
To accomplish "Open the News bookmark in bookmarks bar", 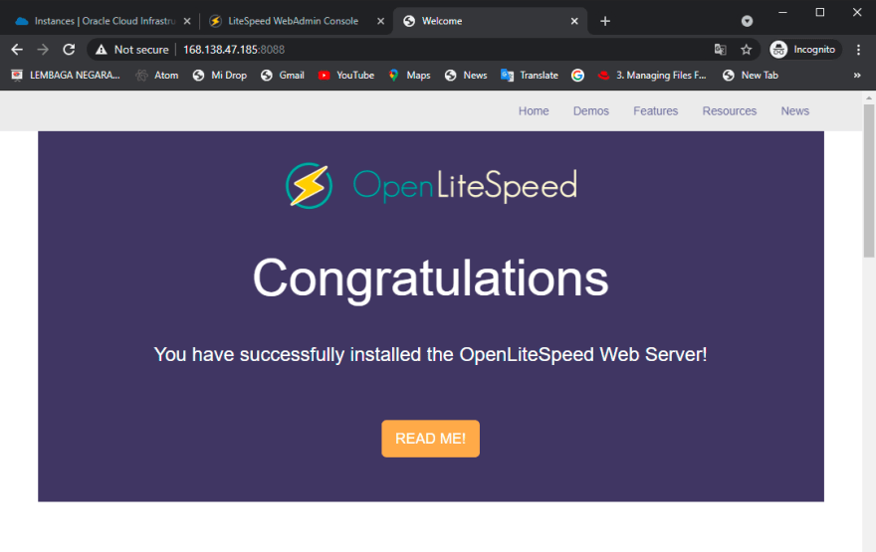I will tap(466, 76).
